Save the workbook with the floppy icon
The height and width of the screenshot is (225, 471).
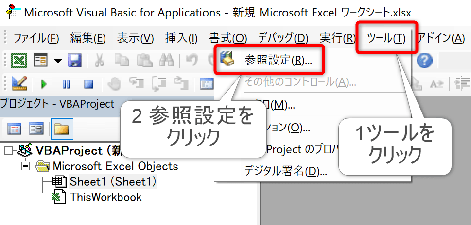tap(74, 61)
